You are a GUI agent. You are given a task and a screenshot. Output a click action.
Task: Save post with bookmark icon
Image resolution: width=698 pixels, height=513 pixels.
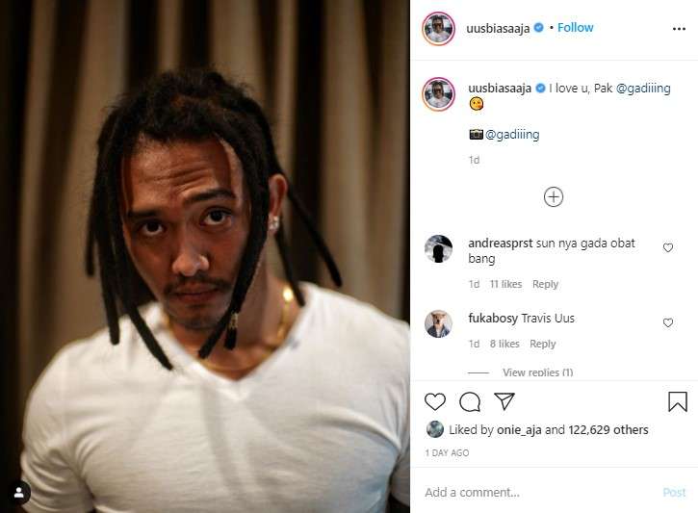pos(678,401)
